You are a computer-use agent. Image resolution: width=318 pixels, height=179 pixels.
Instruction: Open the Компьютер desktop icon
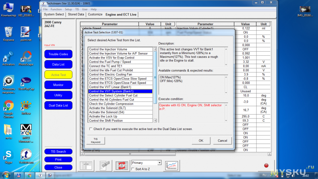click(8, 10)
